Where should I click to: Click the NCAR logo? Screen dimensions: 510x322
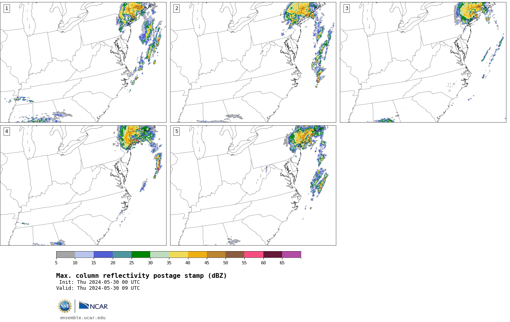coord(93,306)
